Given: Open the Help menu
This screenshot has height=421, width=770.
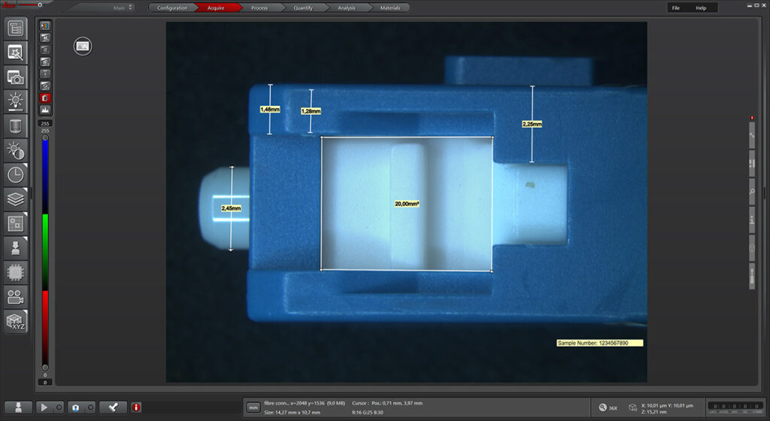Looking at the screenshot, I should pyautogui.click(x=701, y=8).
